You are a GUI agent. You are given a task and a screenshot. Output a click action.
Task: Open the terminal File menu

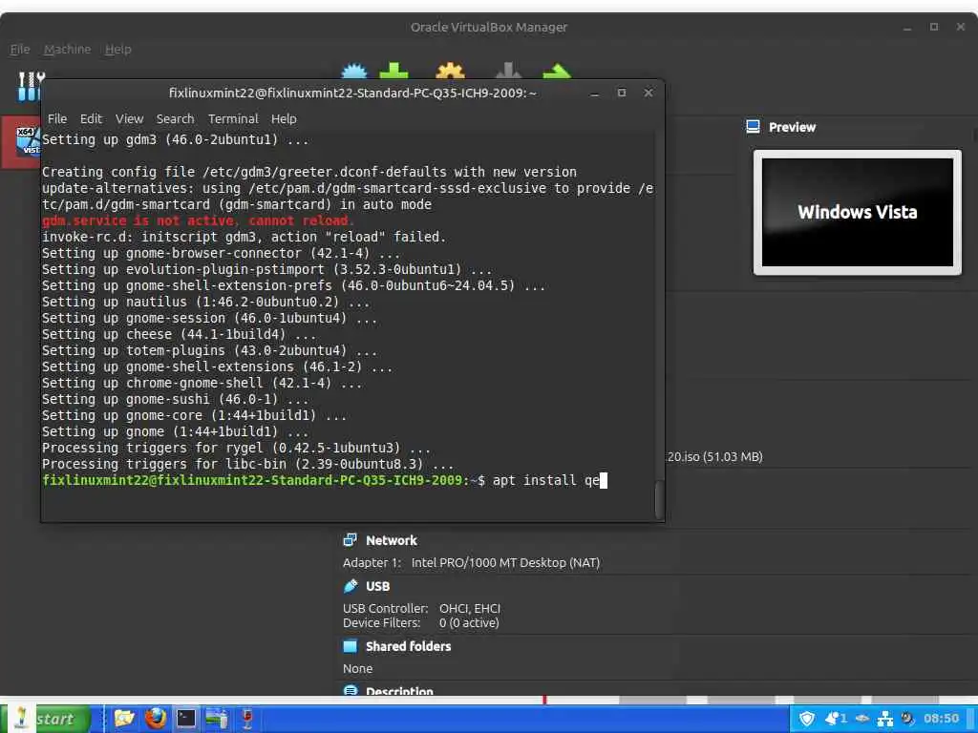tap(56, 118)
